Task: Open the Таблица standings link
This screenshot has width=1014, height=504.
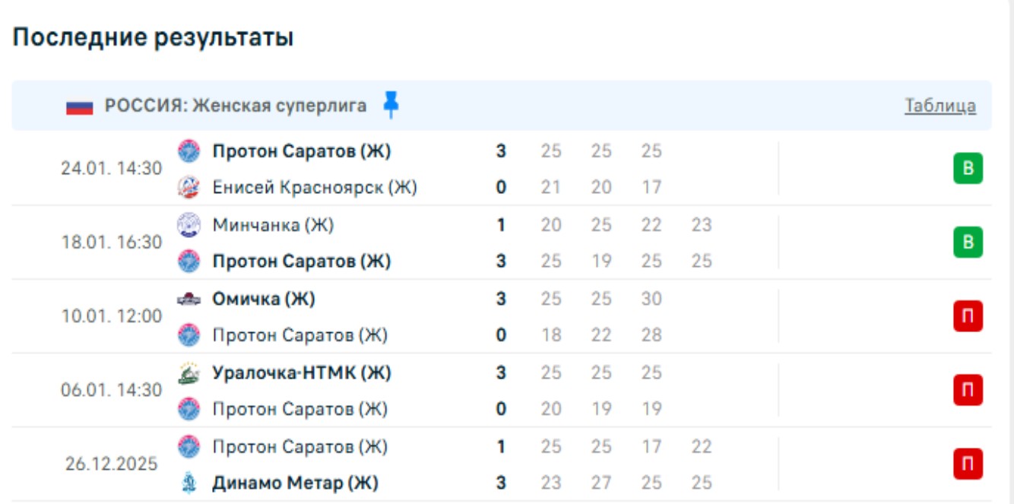Action: (x=940, y=106)
